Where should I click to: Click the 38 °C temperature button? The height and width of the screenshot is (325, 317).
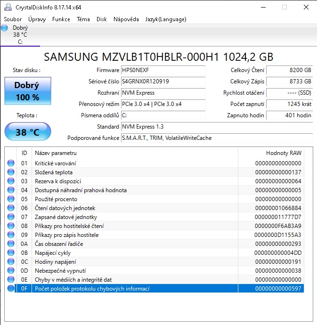tap(27, 132)
